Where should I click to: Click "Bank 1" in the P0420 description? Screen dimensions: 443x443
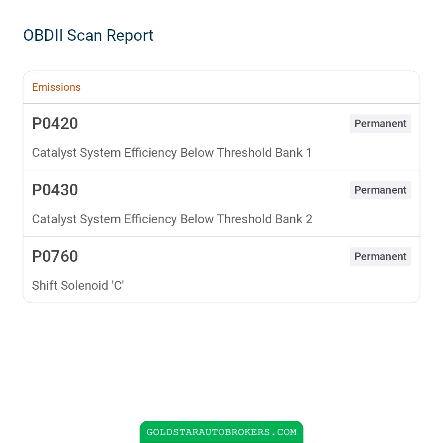293,152
